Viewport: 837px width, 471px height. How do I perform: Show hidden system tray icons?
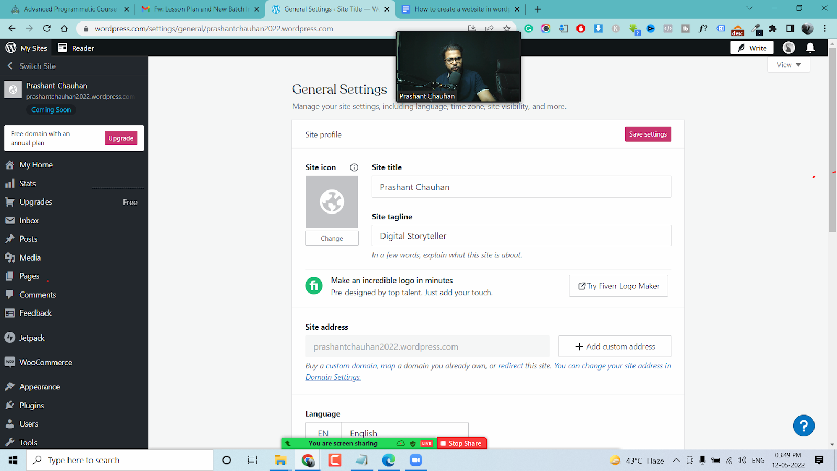676,460
